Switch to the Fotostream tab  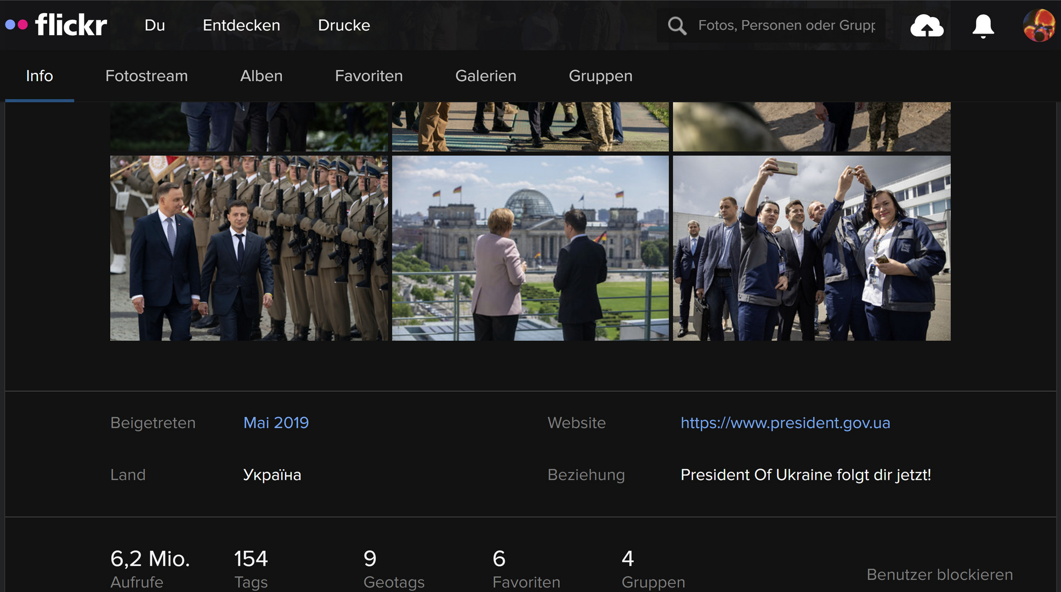point(146,75)
